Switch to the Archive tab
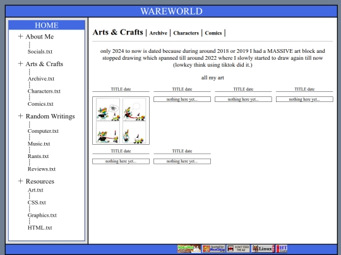The width and height of the screenshot is (341, 255). (x=159, y=33)
